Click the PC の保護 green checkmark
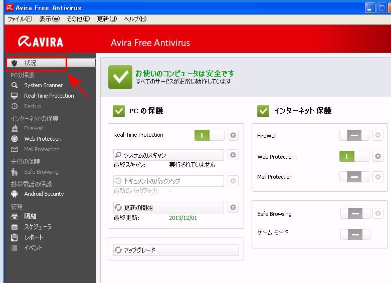Image resolution: width=391 pixels, height=283 pixels. [119, 111]
